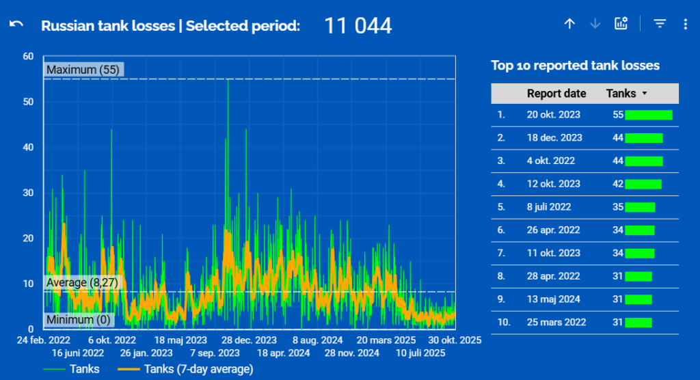This screenshot has height=380, width=700.
Task: Click the undo arrow beside the chart title
Action: 16,25
